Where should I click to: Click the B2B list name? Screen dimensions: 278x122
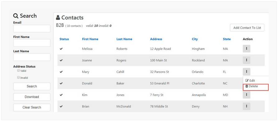coord(60,25)
